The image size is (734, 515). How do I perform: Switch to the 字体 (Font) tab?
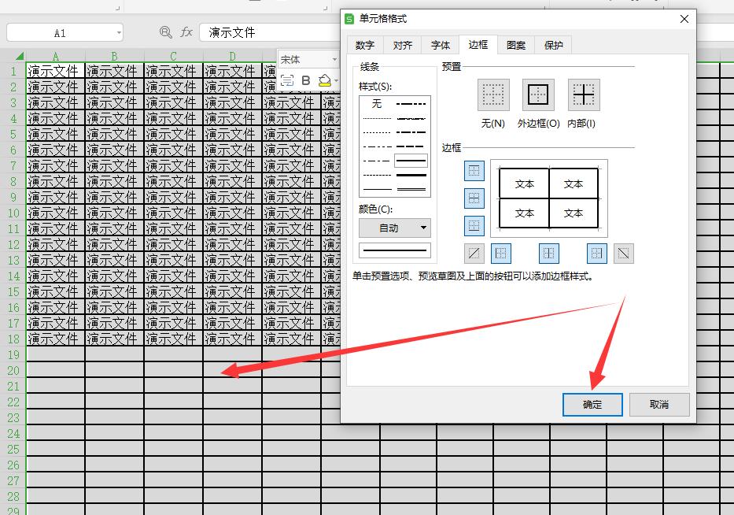pyautogui.click(x=440, y=45)
